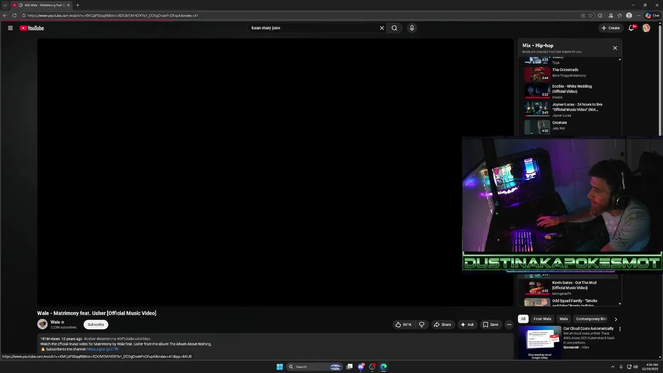Screen dimensions: 663x373
Task: Select the From Wale filter chip
Action: point(542,319)
